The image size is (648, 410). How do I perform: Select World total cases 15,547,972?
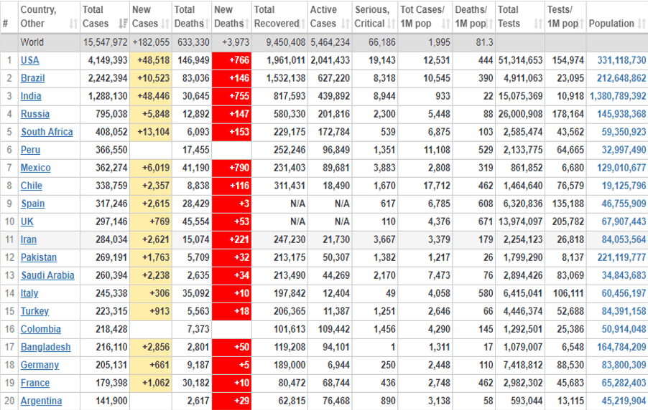pyautogui.click(x=106, y=42)
